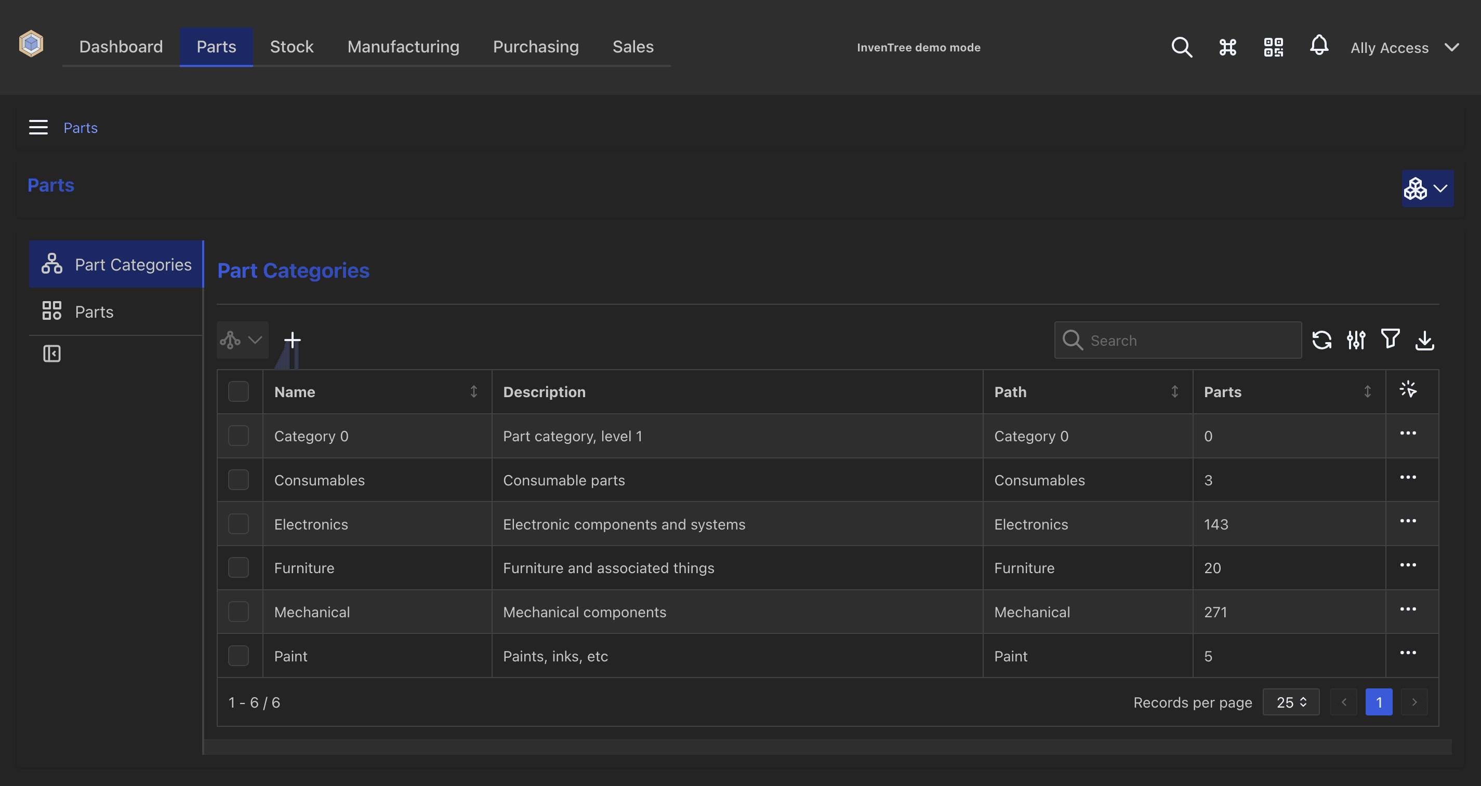Open the column selection sliders icon
This screenshot has height=786, width=1481.
point(1356,340)
